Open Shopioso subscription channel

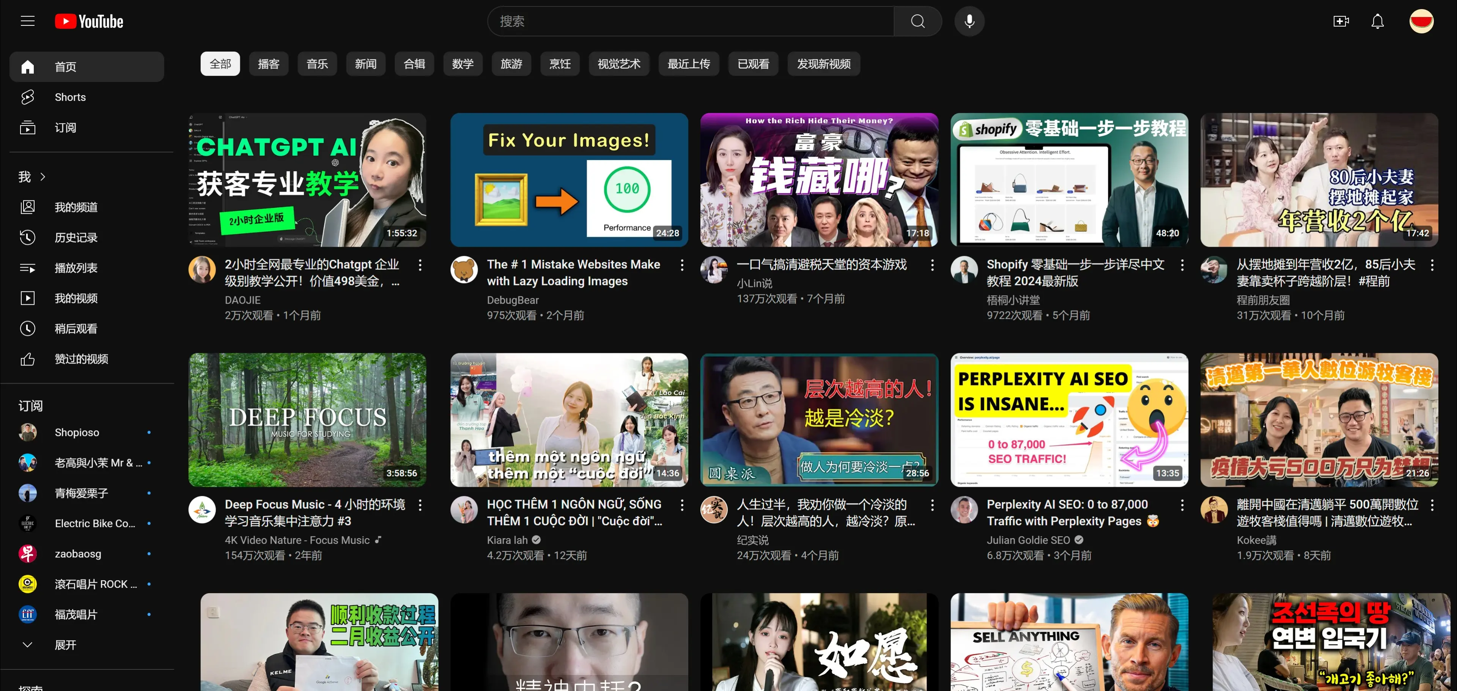(x=87, y=433)
